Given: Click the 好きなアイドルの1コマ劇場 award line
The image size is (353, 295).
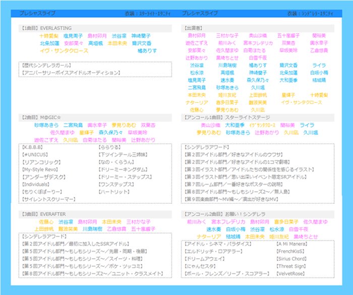Looking at the screenshot, I should tap(238, 162).
